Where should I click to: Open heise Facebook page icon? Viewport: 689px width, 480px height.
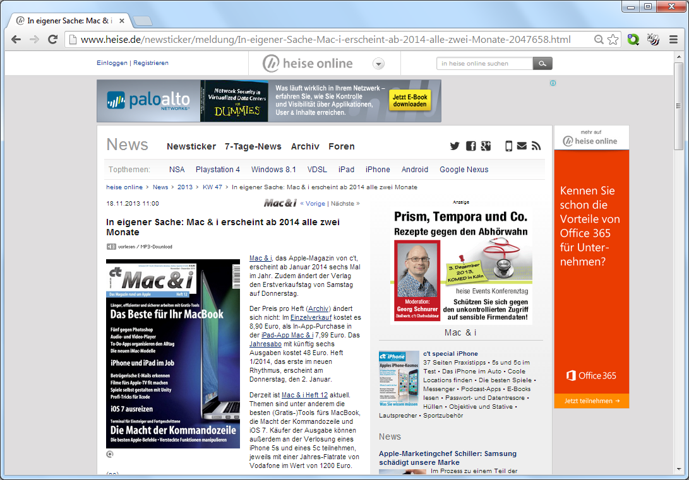[x=470, y=146]
